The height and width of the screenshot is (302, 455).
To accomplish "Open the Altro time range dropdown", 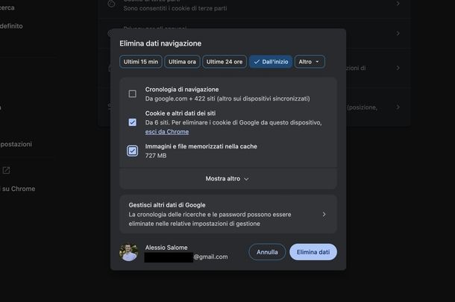I will click(310, 62).
